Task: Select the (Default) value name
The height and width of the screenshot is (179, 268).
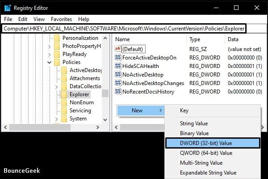Action: tap(133, 49)
